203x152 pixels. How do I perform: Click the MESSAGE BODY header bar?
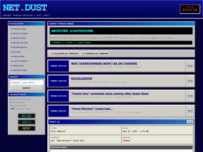point(121,147)
